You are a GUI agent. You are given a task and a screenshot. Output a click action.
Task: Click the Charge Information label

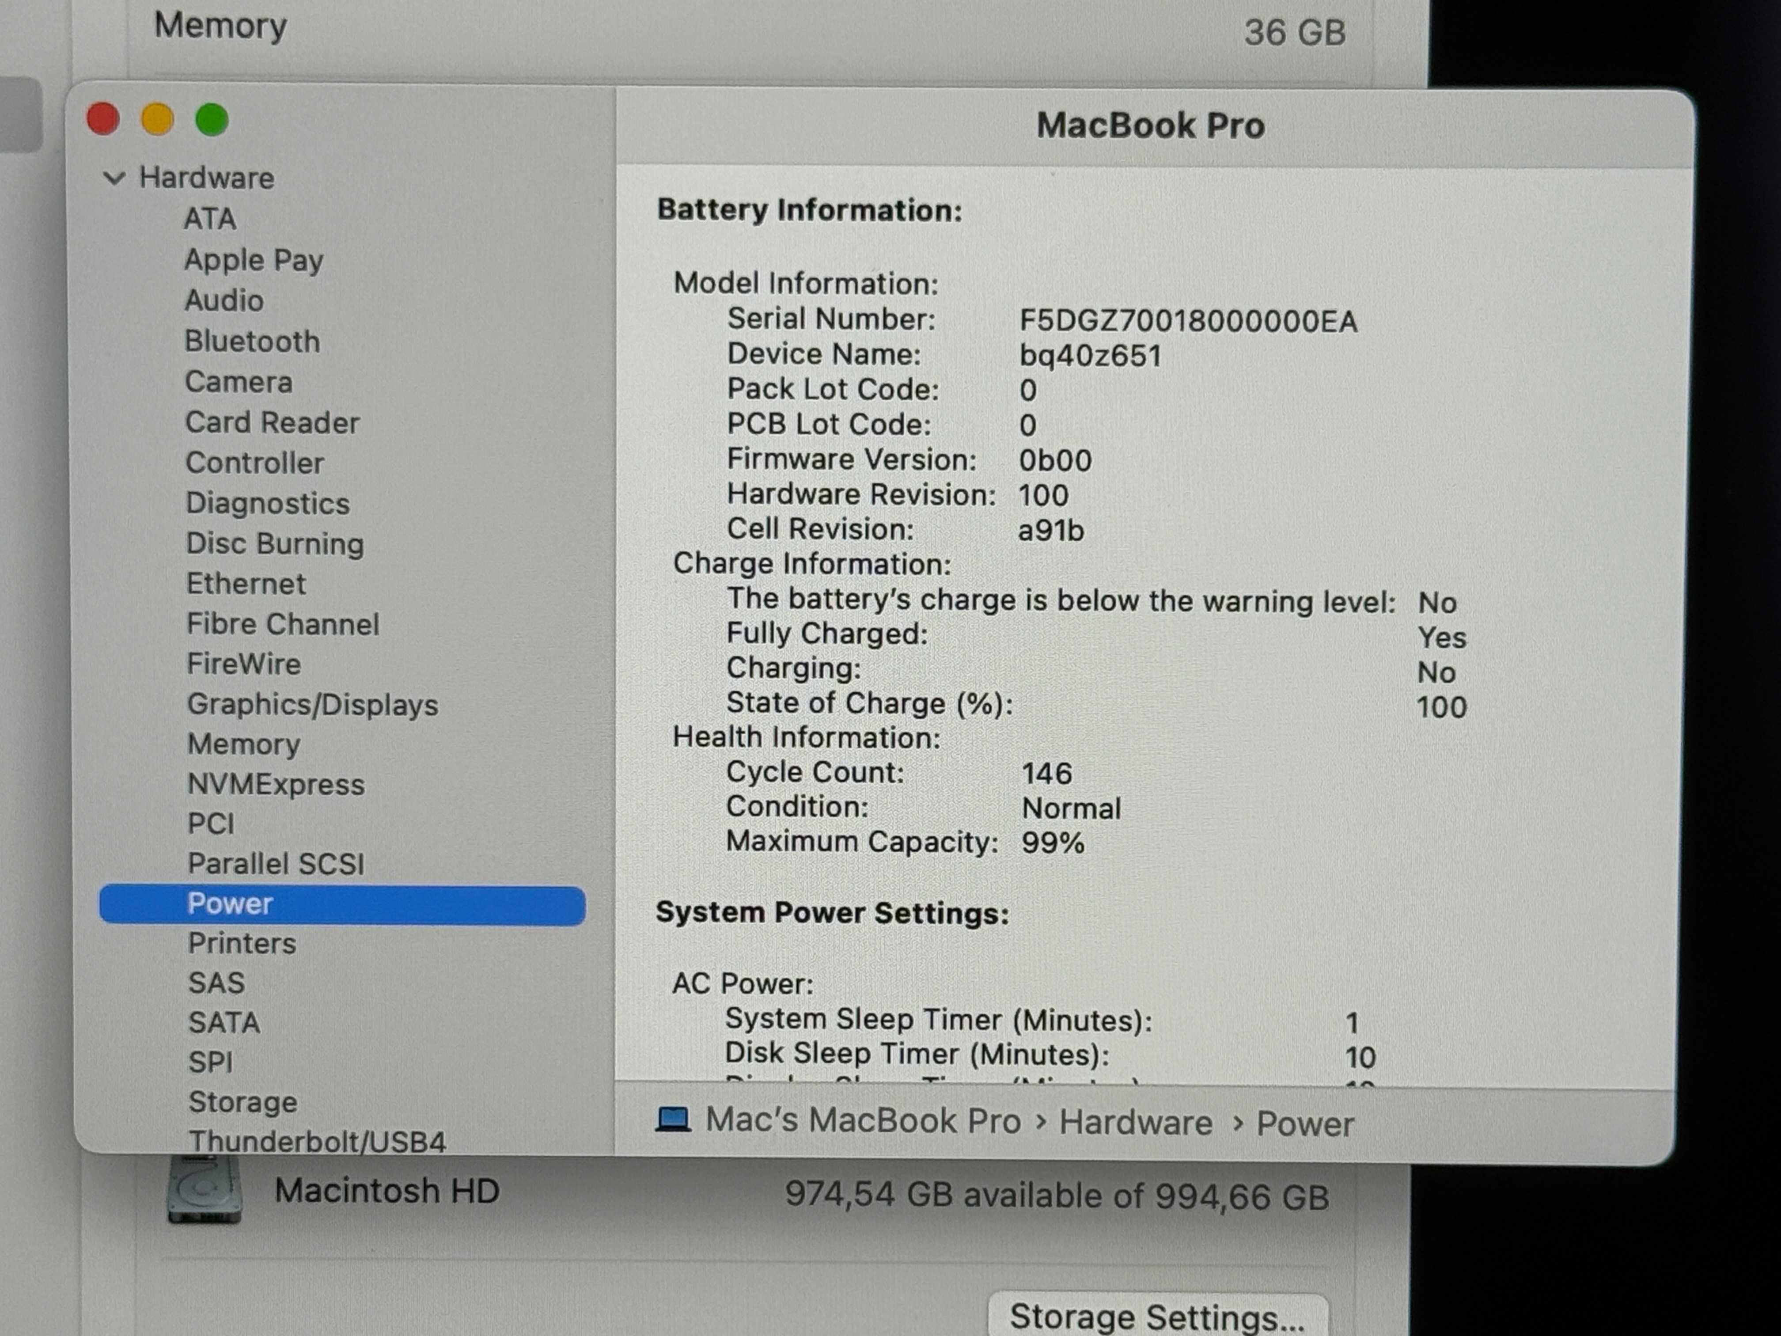[x=811, y=565]
